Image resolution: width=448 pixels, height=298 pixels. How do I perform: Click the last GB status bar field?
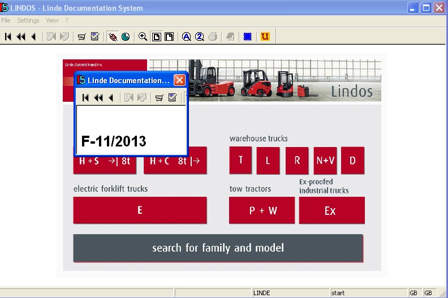(x=430, y=293)
